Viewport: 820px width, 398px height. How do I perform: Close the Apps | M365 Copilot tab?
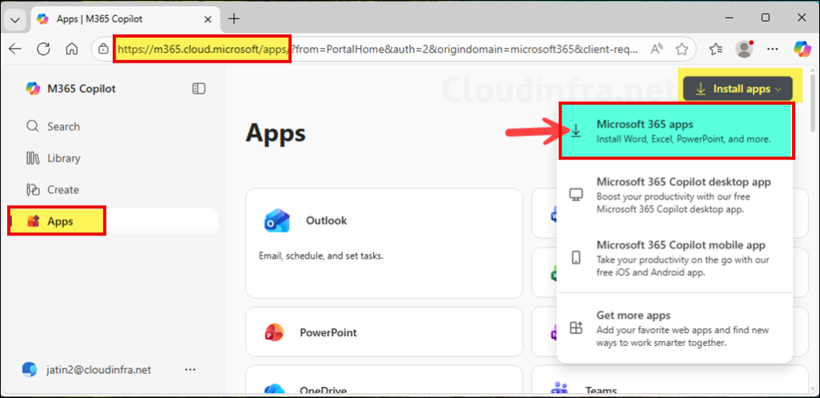pyautogui.click(x=207, y=19)
